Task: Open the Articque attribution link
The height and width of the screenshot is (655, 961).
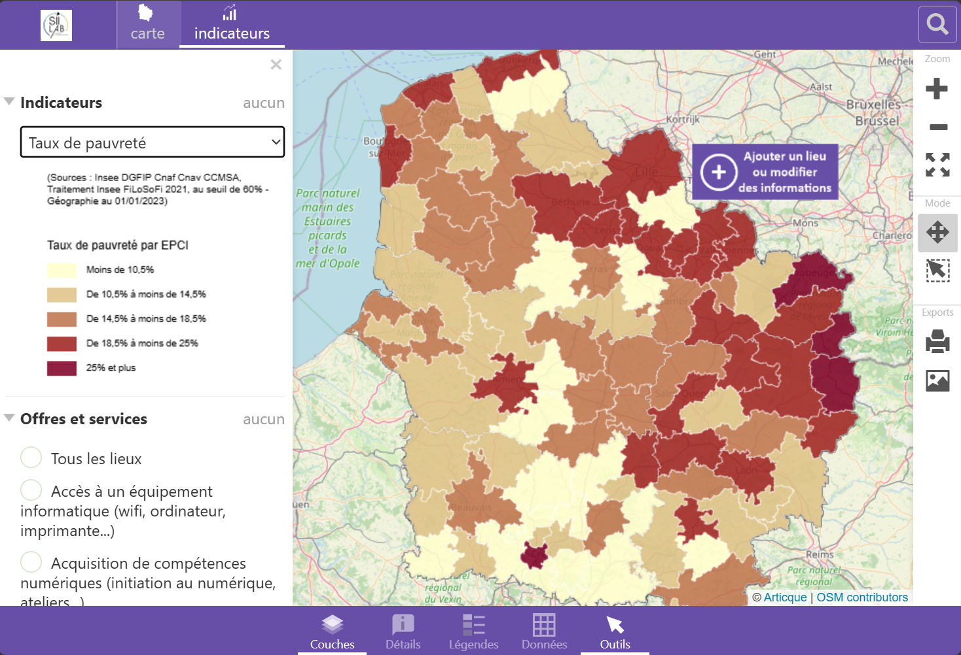Action: 785,597
